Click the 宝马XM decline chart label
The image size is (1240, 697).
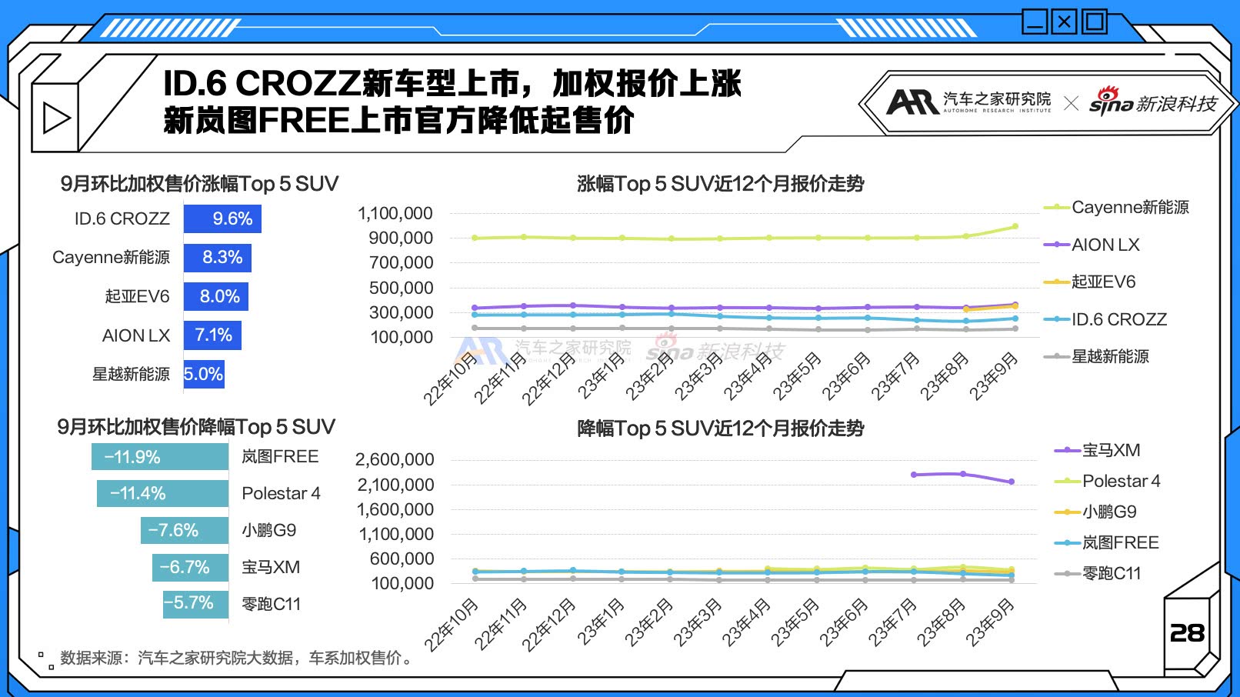click(x=271, y=568)
